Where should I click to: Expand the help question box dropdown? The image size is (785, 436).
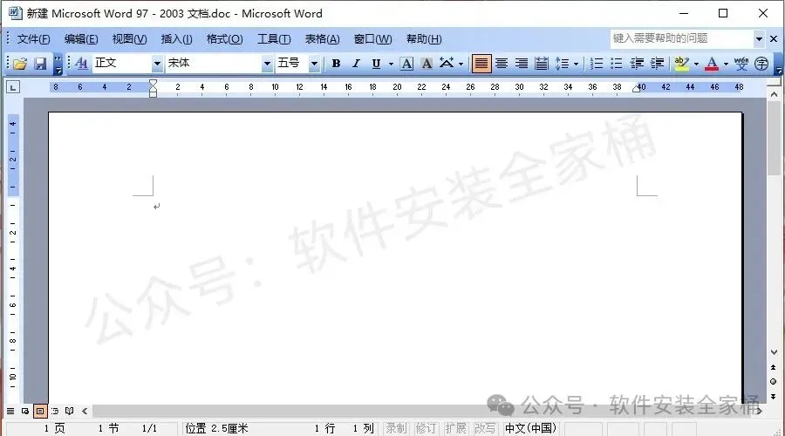(759, 38)
